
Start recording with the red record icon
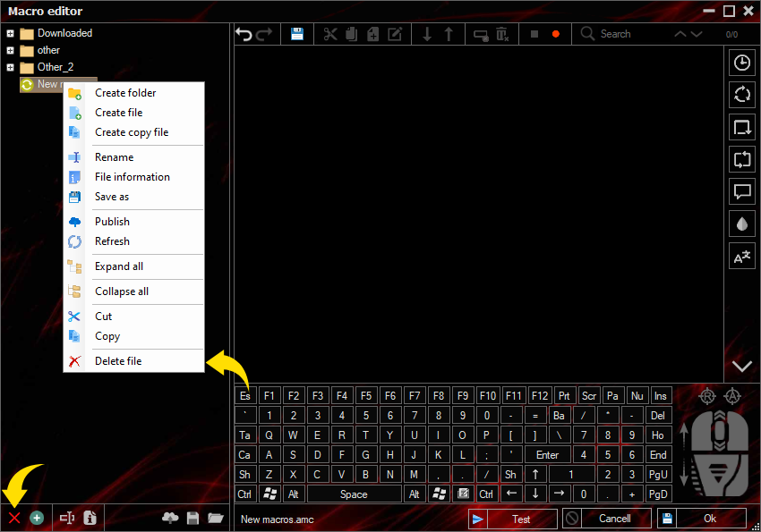553,33
